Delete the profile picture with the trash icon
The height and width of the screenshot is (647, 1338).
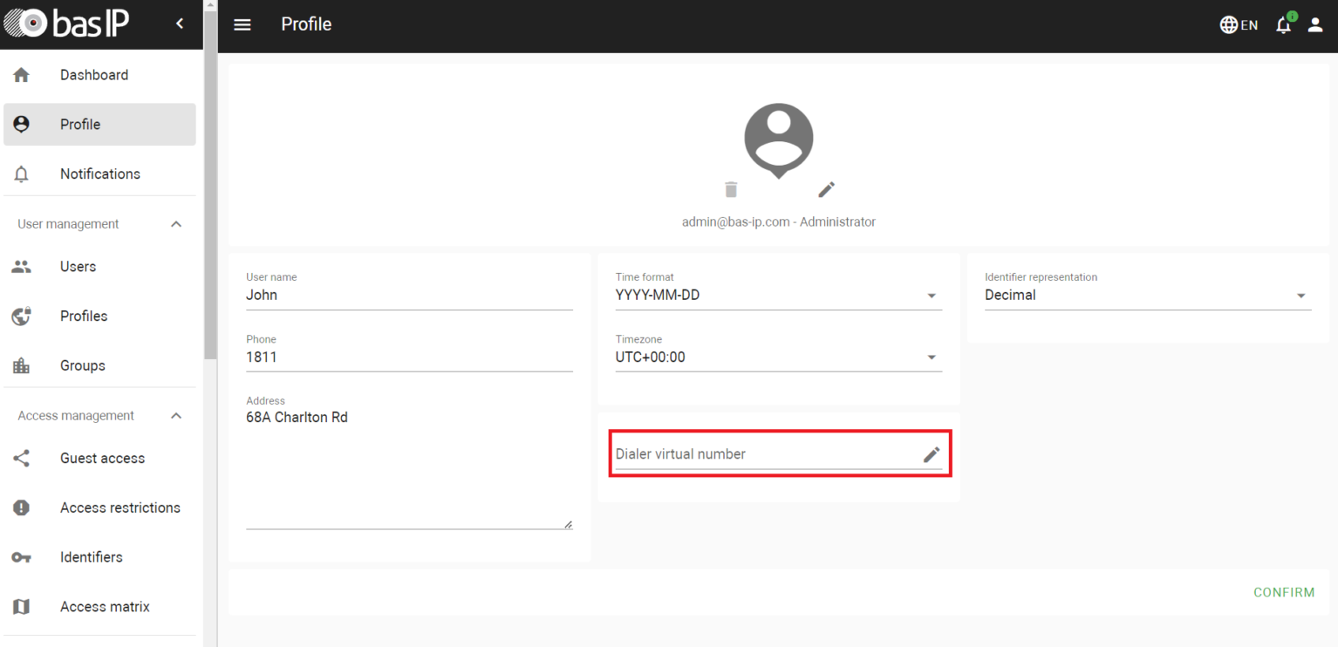pyautogui.click(x=730, y=189)
